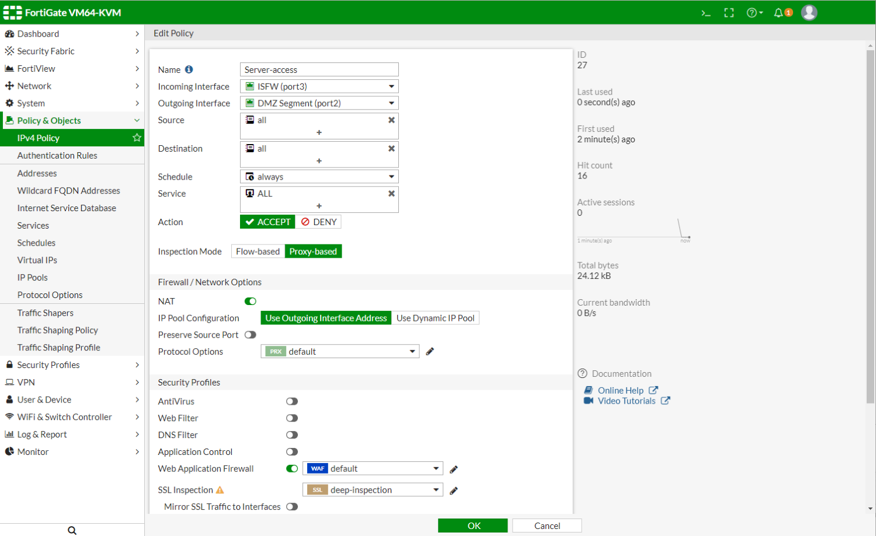Click the fullscreen toggle icon
This screenshot has width=876, height=536.
point(729,12)
